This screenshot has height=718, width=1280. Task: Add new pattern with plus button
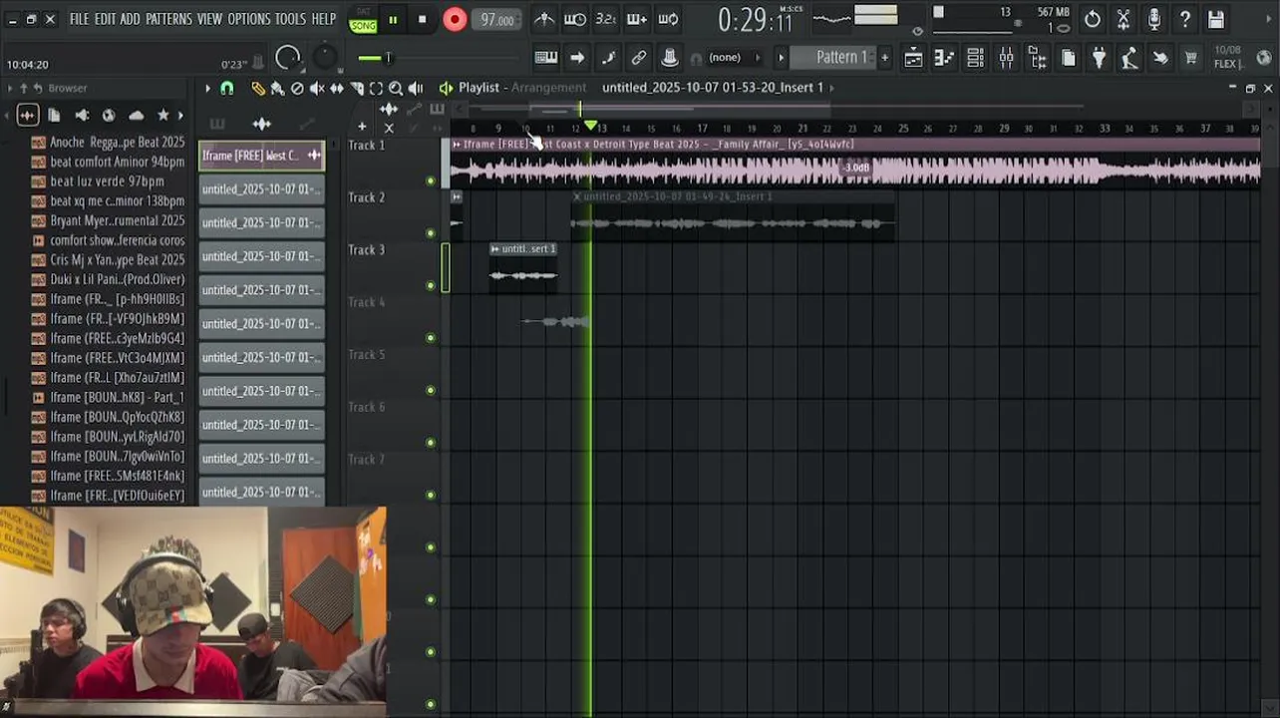[884, 58]
